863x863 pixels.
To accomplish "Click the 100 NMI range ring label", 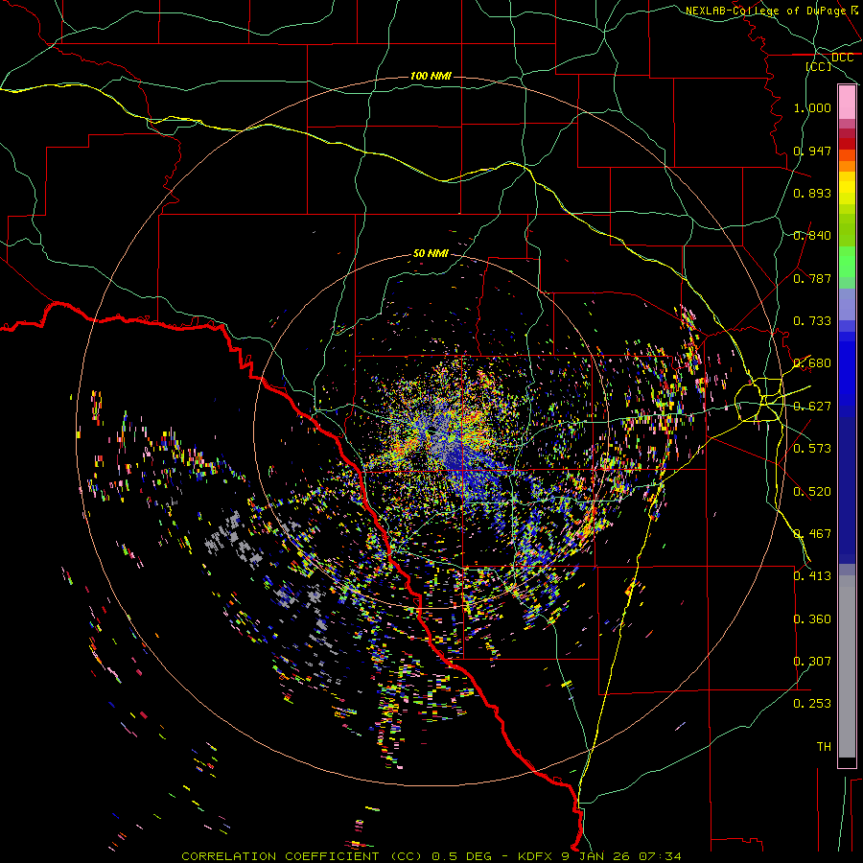I will tap(431, 76).
